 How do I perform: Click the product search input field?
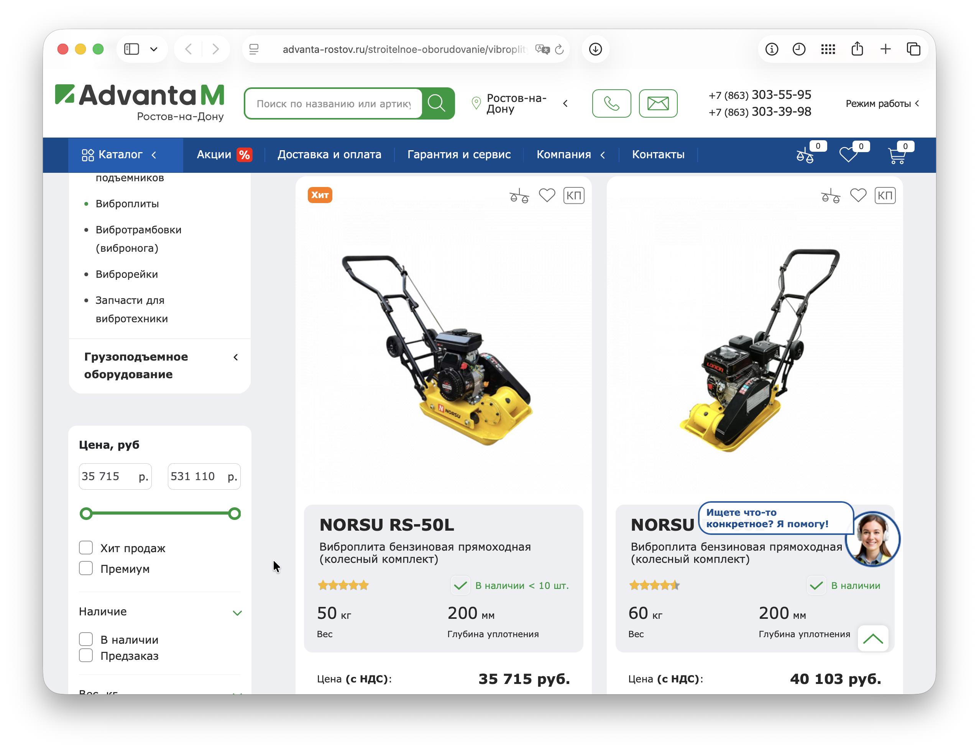[333, 103]
